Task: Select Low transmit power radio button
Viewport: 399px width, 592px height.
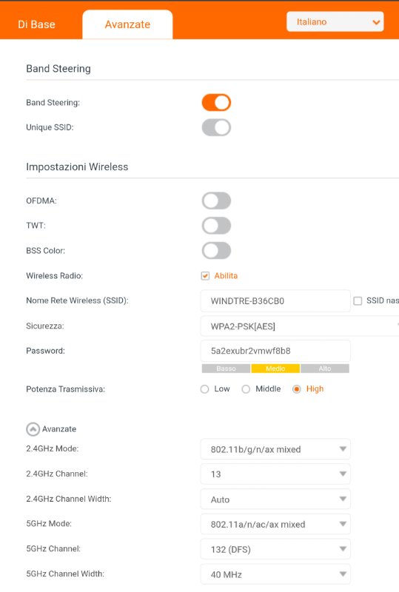Action: [204, 389]
